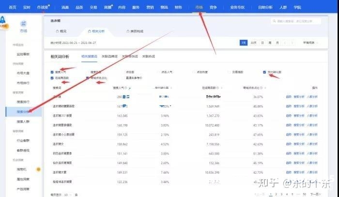The image size is (339, 197).
Task: Select the 相关搜索词 sub-tab
Action: 89,56
